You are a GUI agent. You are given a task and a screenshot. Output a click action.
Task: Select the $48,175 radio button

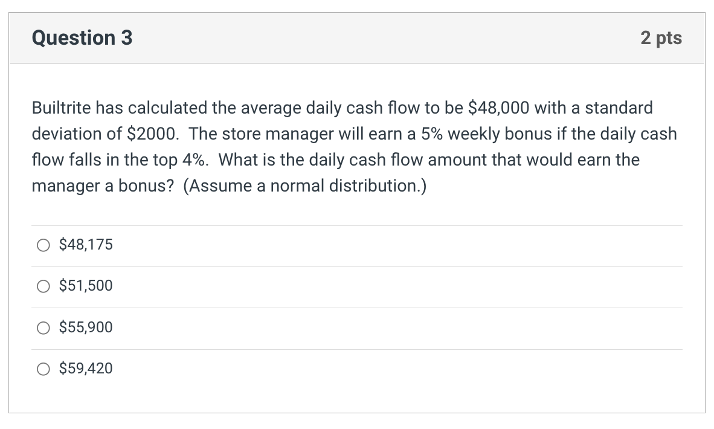tap(43, 245)
